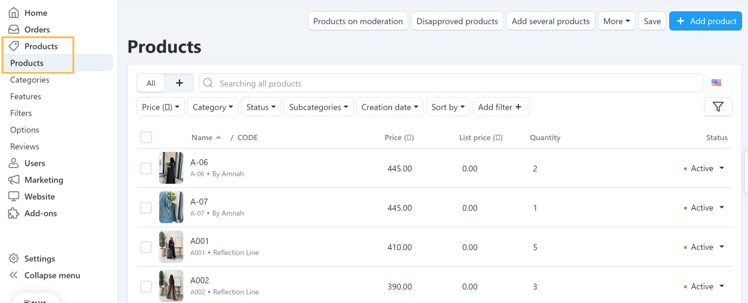The image size is (748, 303).
Task: Click the 390.00 price of product A002
Action: [x=400, y=286]
